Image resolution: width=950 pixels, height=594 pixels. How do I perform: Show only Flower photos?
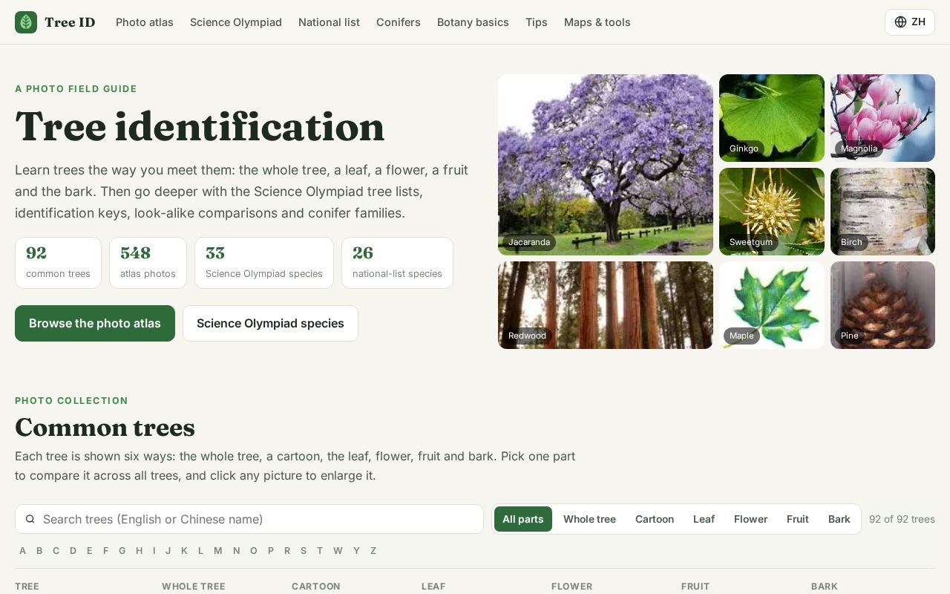point(750,519)
